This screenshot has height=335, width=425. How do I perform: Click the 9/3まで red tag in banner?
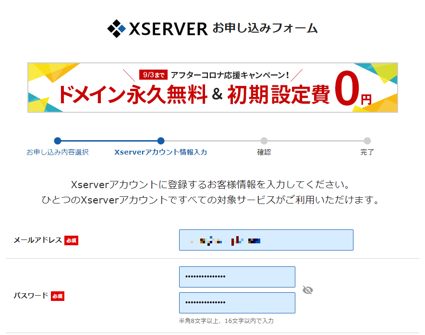tap(153, 75)
